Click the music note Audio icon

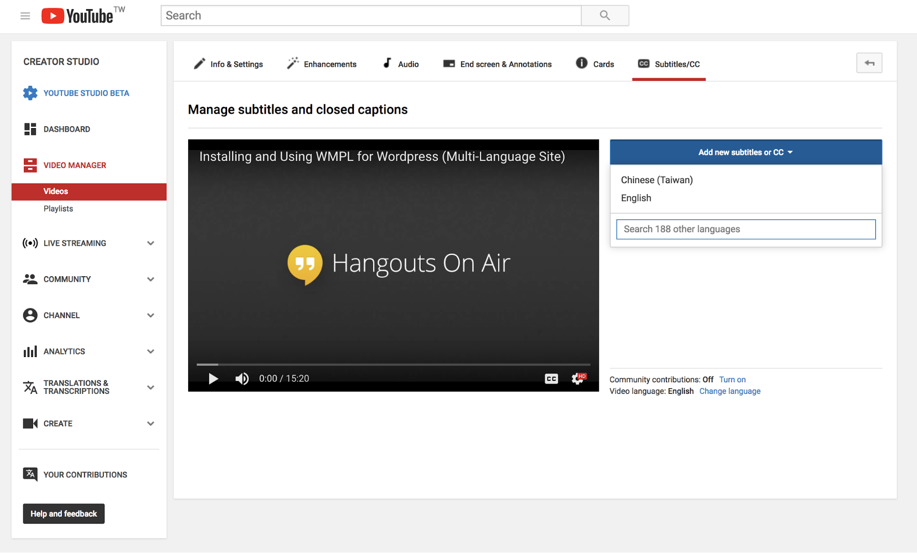(x=387, y=63)
